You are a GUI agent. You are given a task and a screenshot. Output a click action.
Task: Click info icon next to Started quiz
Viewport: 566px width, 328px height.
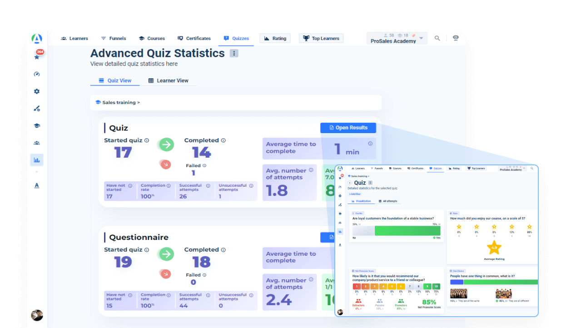(x=147, y=140)
